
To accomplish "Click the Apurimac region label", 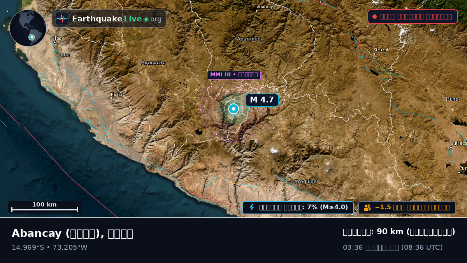I will pos(249,39).
